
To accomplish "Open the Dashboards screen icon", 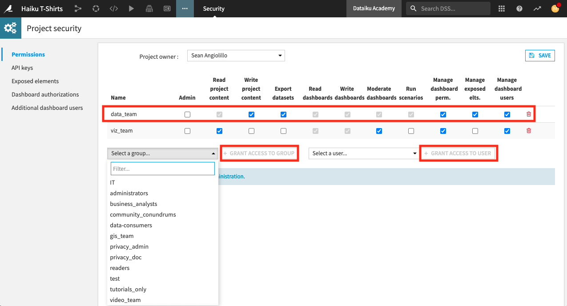I will pyautogui.click(x=167, y=8).
